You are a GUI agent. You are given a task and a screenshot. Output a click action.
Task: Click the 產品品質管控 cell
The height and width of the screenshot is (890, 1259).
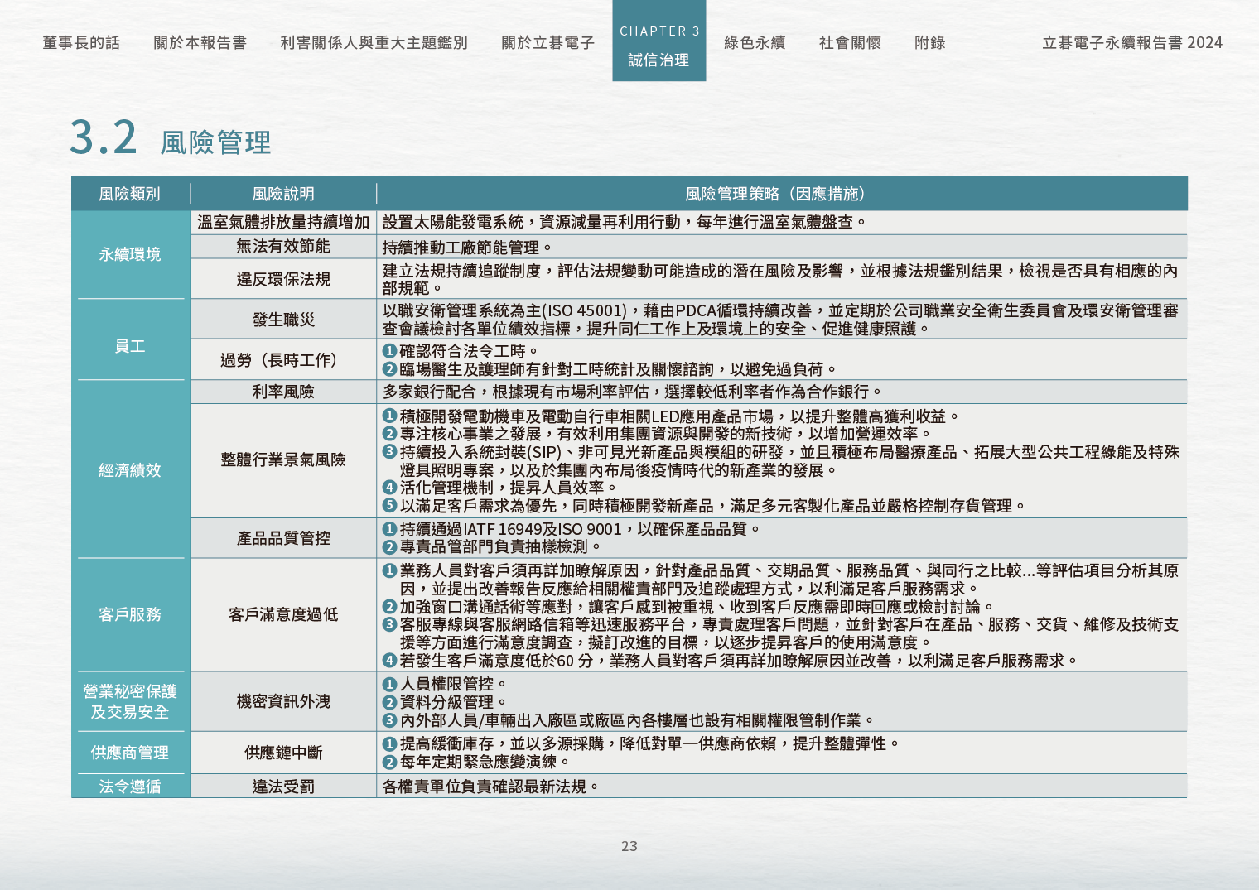(283, 538)
